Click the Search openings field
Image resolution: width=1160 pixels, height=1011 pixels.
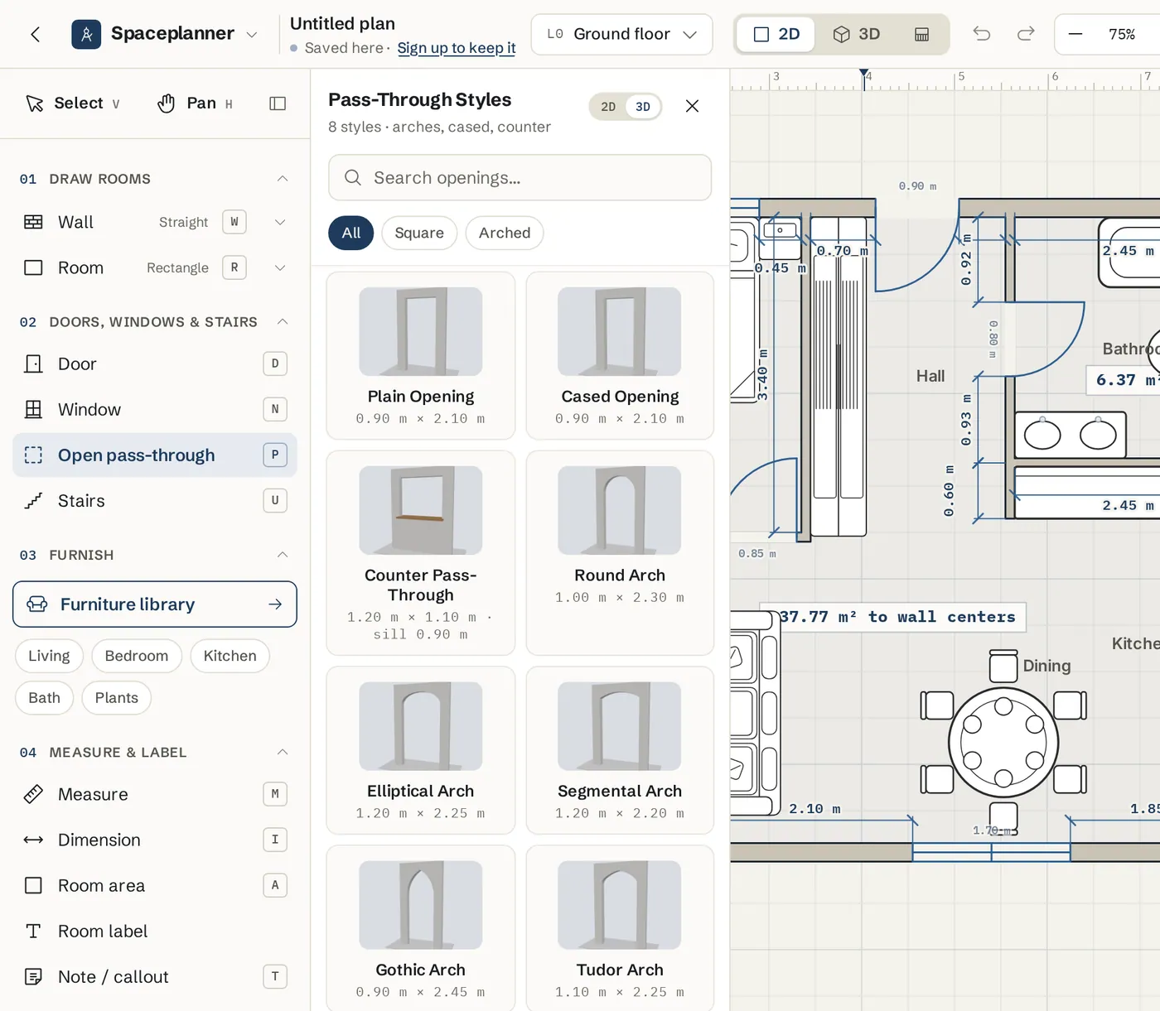(520, 177)
